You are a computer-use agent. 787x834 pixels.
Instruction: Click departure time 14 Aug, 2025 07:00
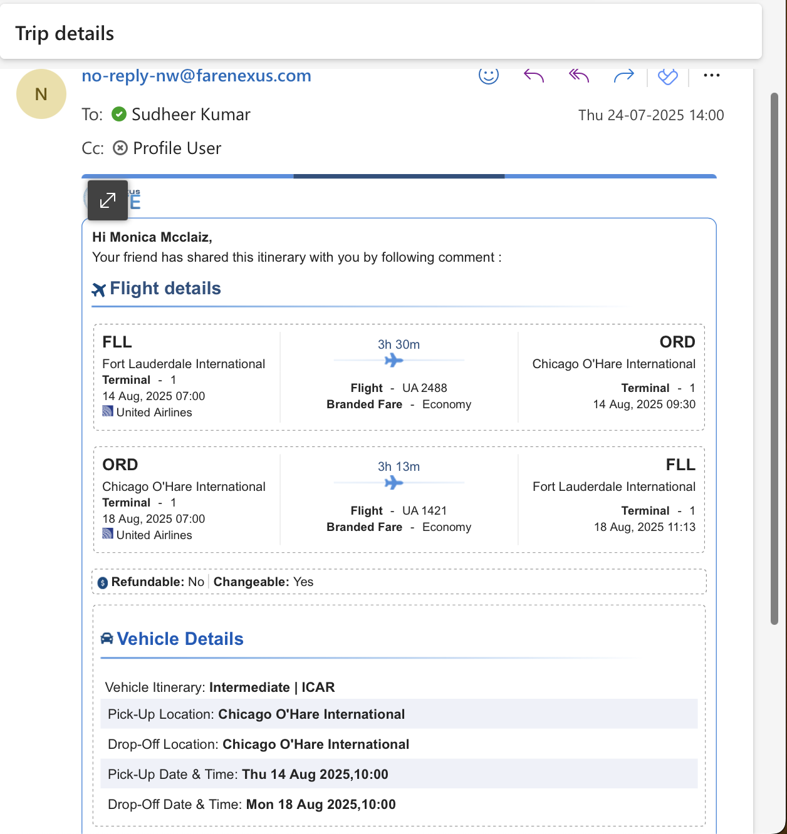coord(154,396)
